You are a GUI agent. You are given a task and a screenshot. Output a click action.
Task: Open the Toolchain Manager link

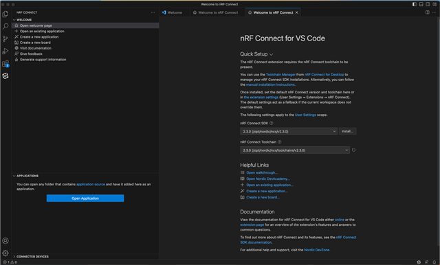280,75
